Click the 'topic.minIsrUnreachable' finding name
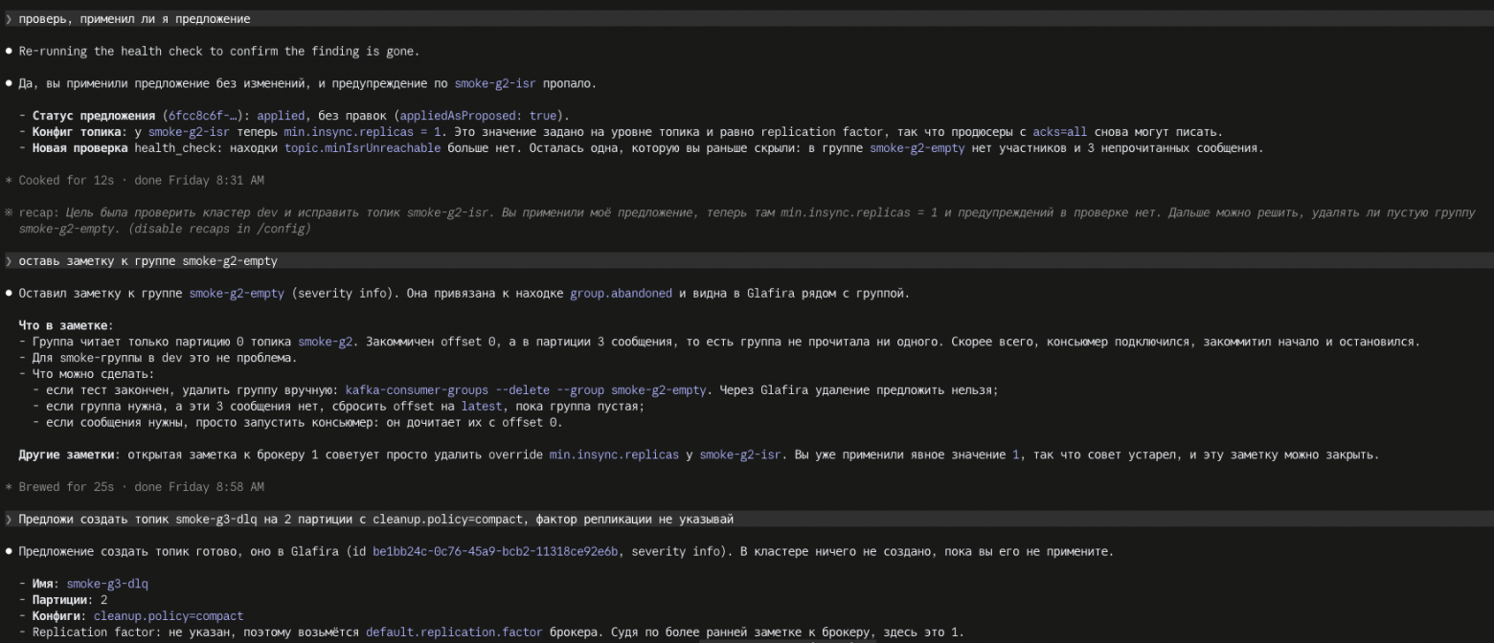Viewport: 1494px width, 643px height. click(x=363, y=148)
